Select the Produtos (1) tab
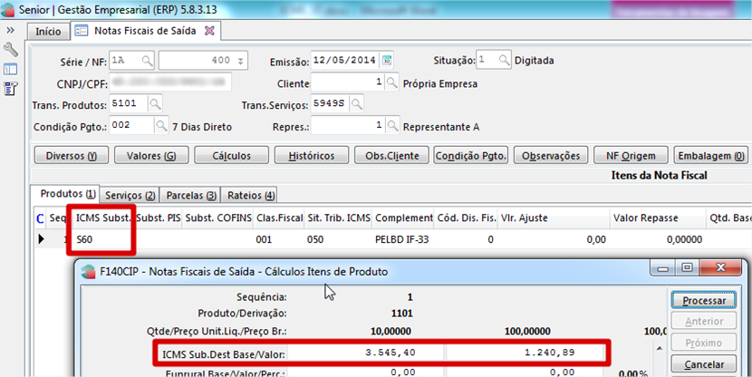Screen dimensions: 752x377 [x=68, y=194]
